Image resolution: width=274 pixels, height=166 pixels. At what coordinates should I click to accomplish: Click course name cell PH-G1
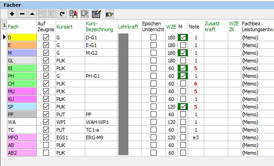coord(101,76)
